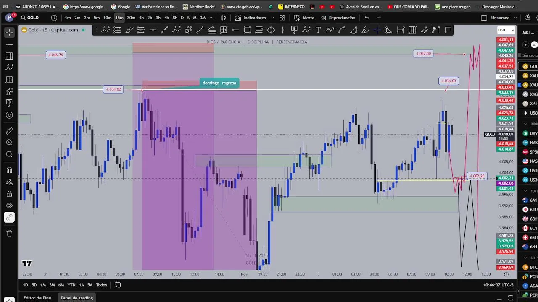The image size is (538, 302).
Task: Open the indicator templates grid icon
Action: click(x=282, y=18)
